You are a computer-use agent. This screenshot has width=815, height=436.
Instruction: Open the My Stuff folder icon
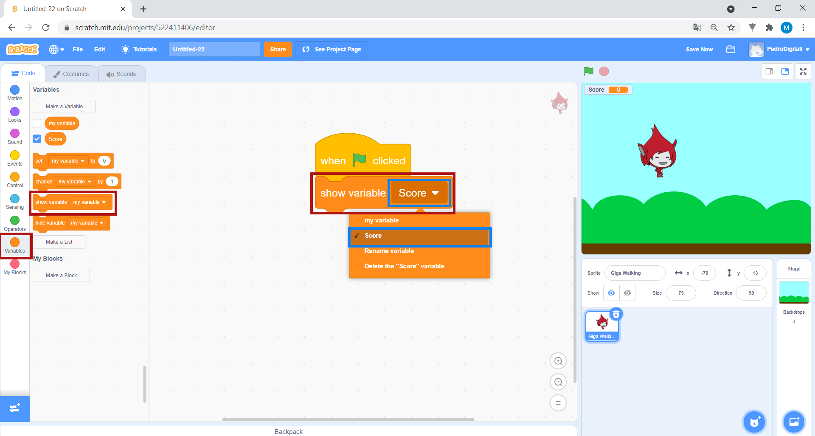pyautogui.click(x=731, y=49)
